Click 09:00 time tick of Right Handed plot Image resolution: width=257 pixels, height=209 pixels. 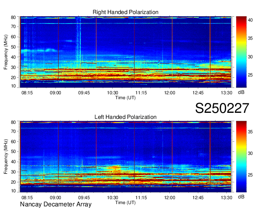(x=56, y=93)
